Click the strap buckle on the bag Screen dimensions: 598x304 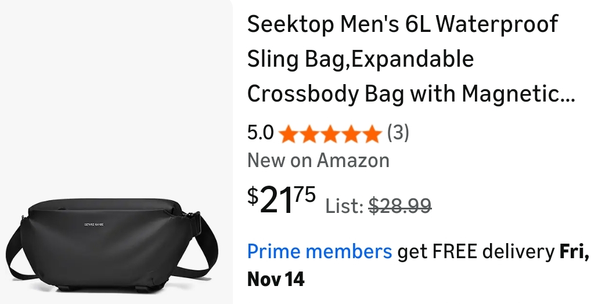click(x=195, y=222)
